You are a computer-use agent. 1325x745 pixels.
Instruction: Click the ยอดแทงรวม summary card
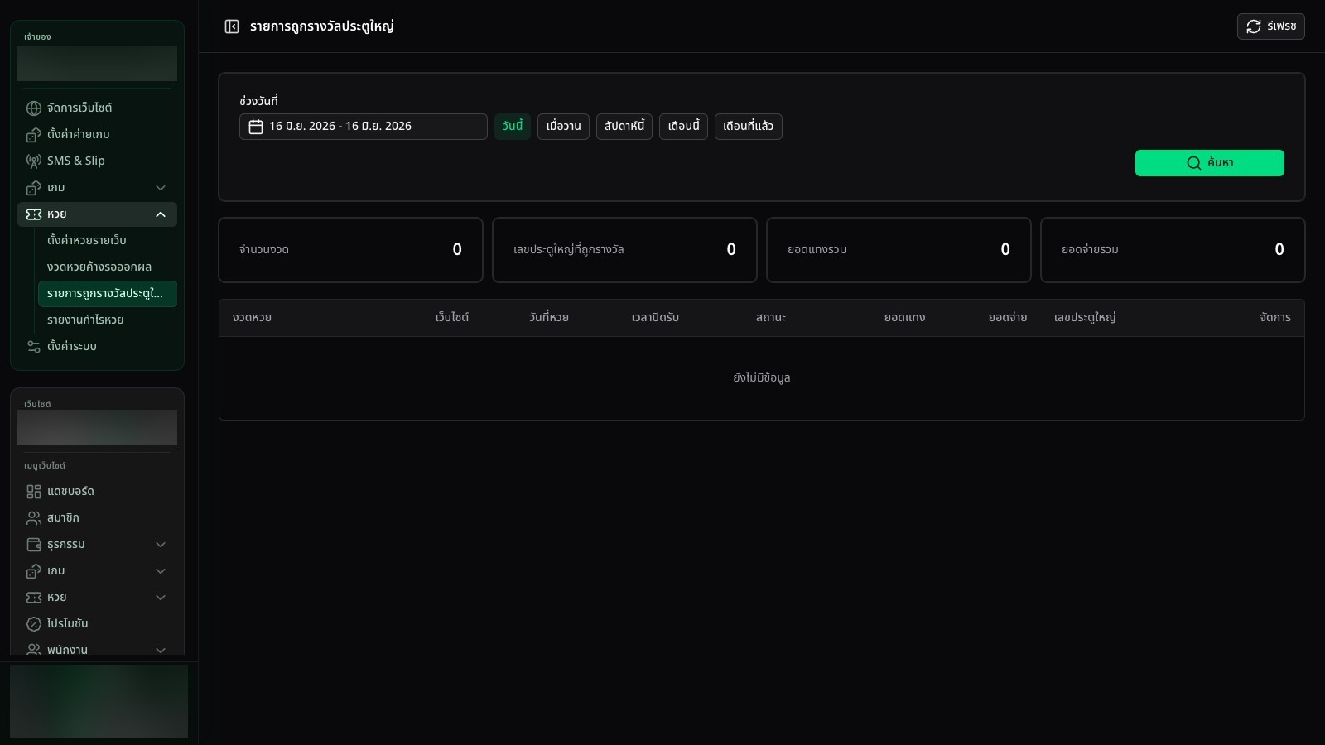[899, 250]
